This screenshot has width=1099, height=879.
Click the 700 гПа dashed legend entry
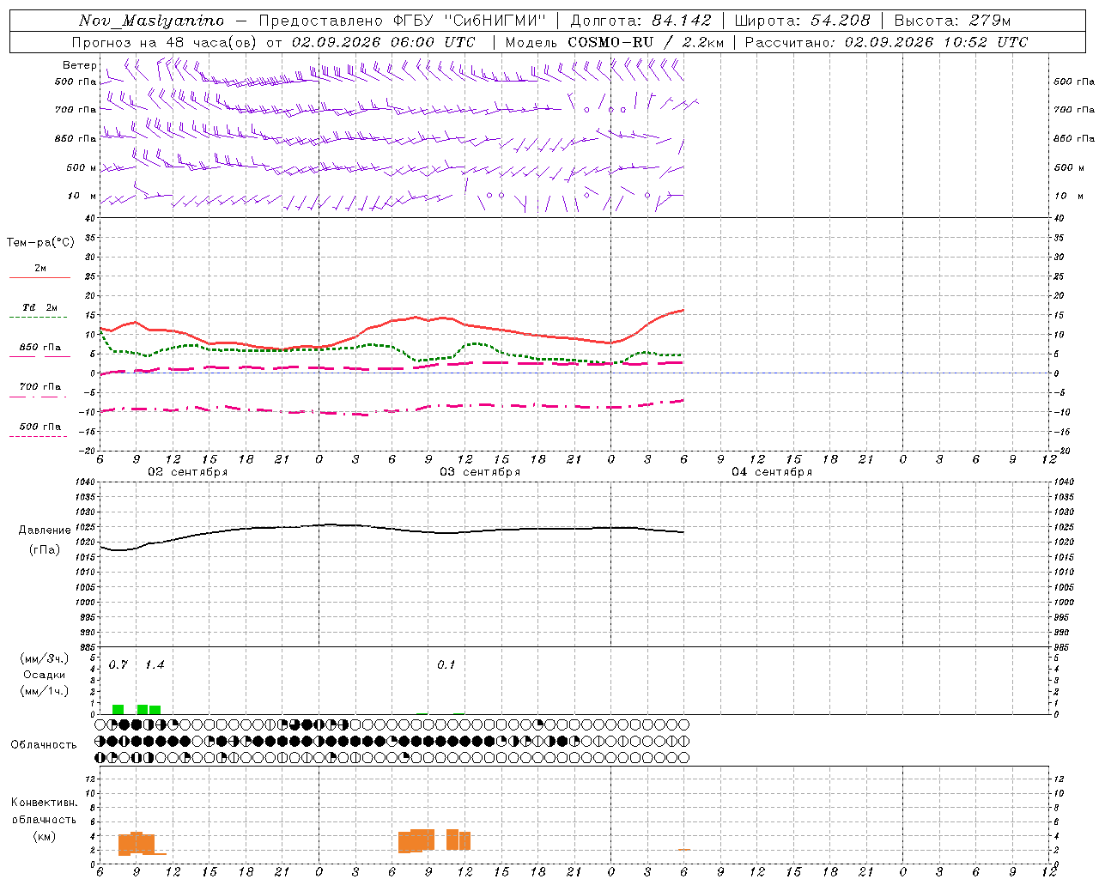39,387
